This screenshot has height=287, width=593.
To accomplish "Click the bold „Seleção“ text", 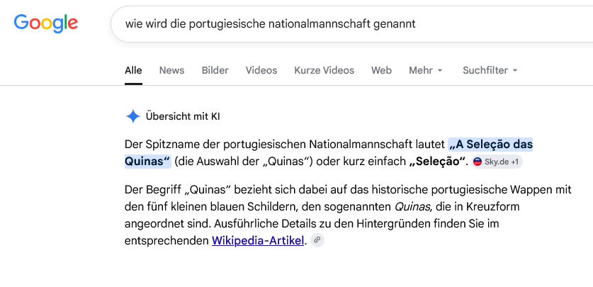I will click(x=437, y=162).
